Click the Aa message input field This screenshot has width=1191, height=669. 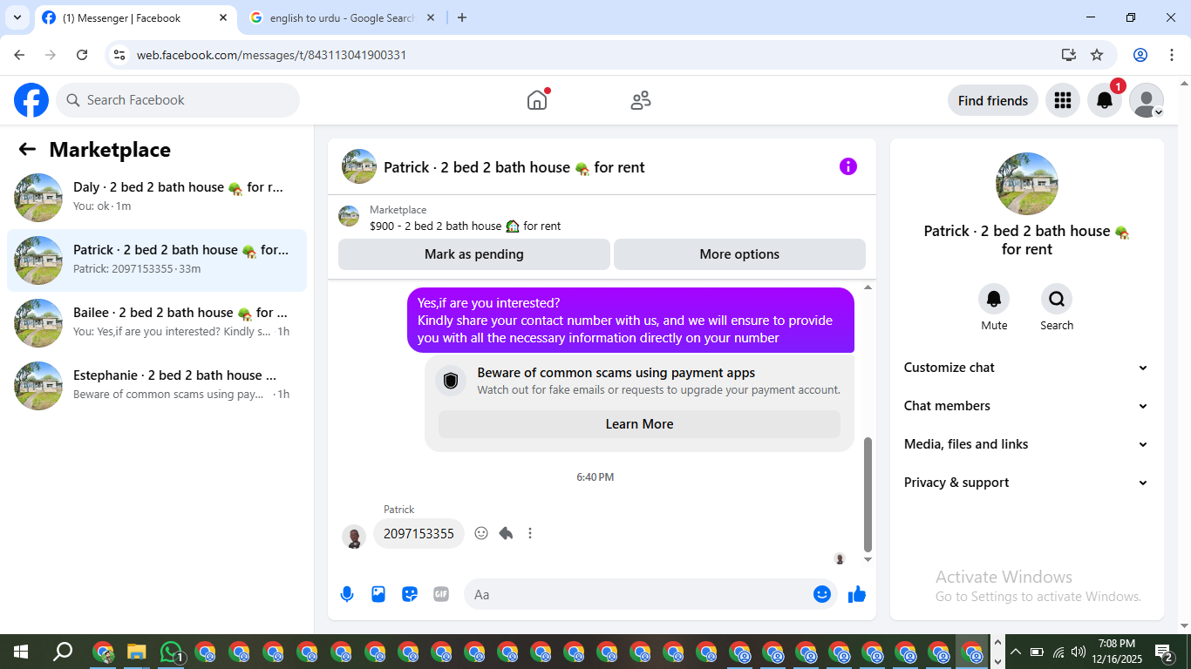pos(638,594)
